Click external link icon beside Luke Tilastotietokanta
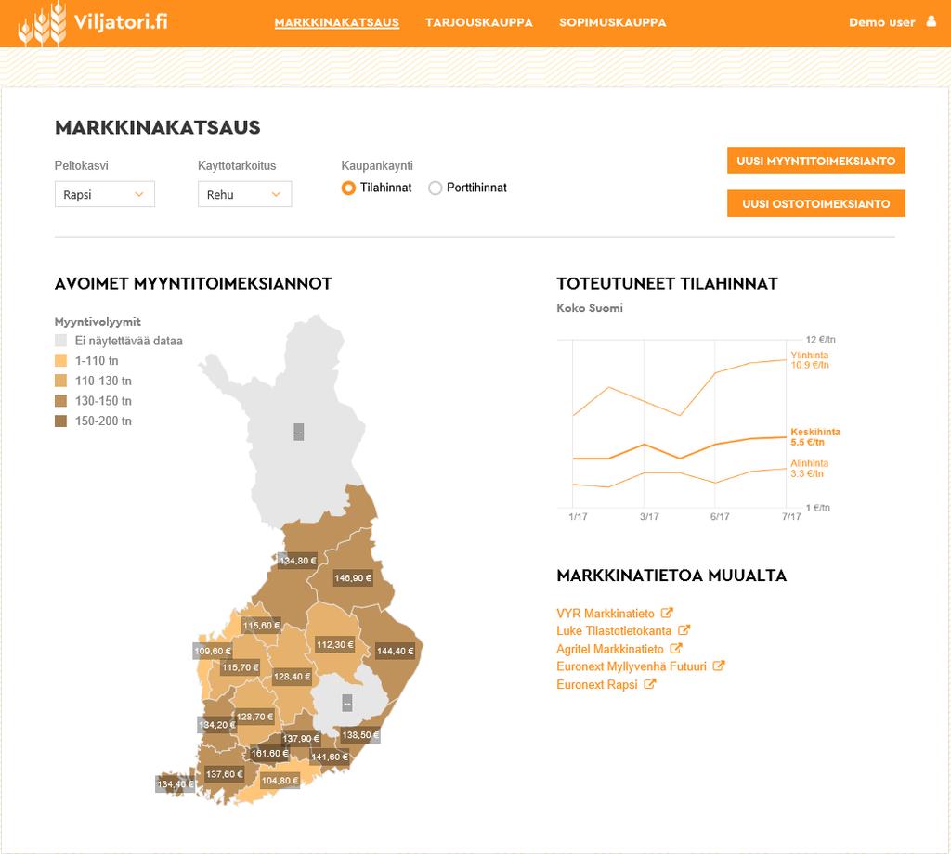 (x=684, y=630)
